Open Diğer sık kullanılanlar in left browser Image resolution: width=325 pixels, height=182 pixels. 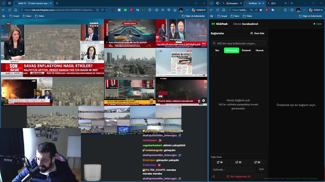(193, 16)
